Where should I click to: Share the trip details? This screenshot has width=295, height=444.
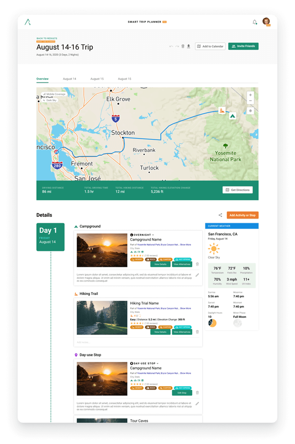220,215
